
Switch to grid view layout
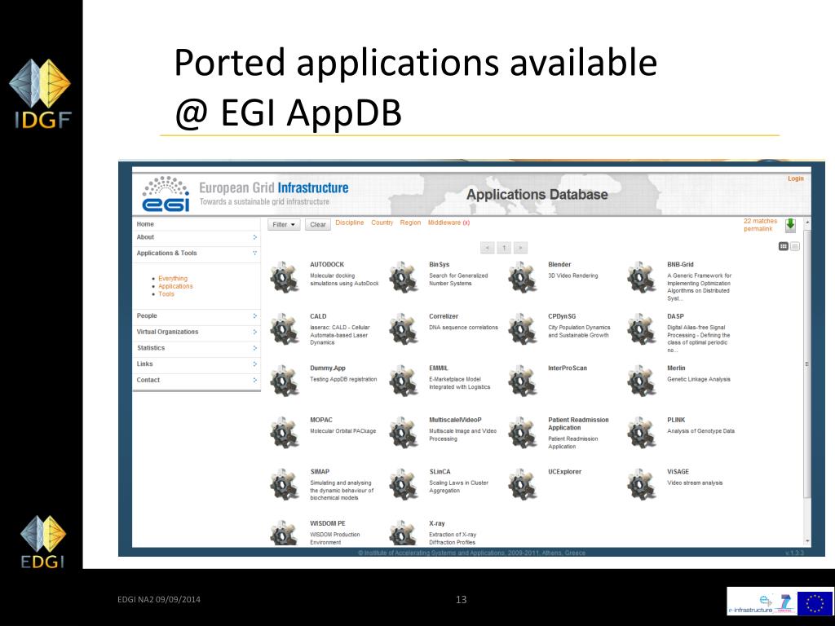784,246
